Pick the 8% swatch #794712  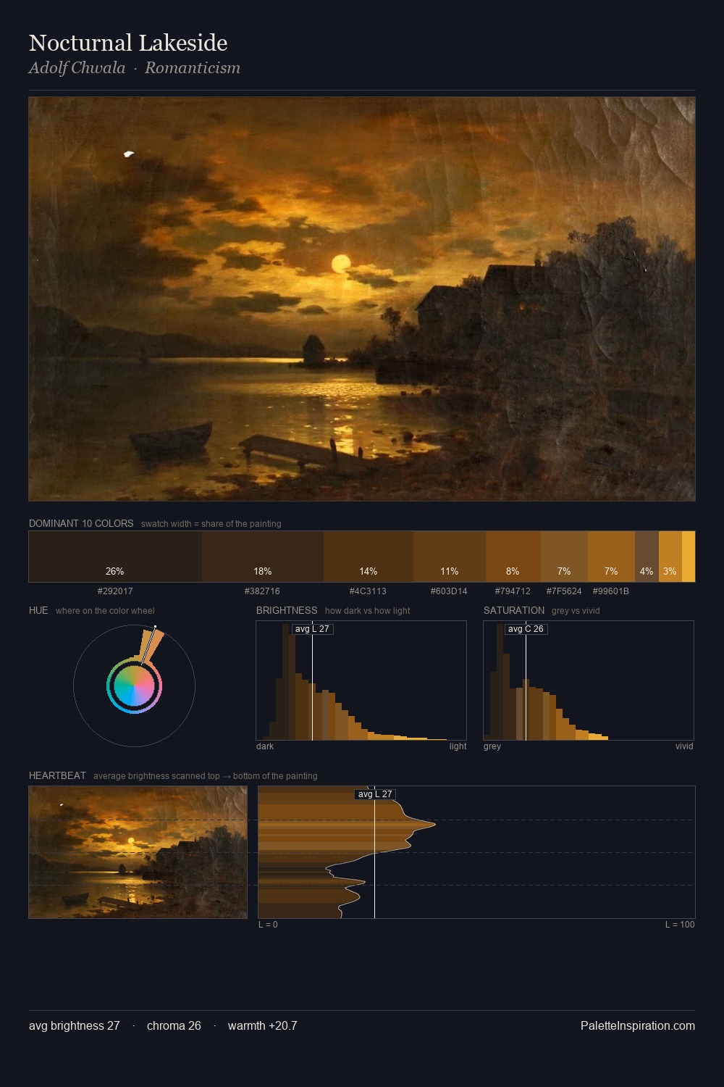coord(513,557)
